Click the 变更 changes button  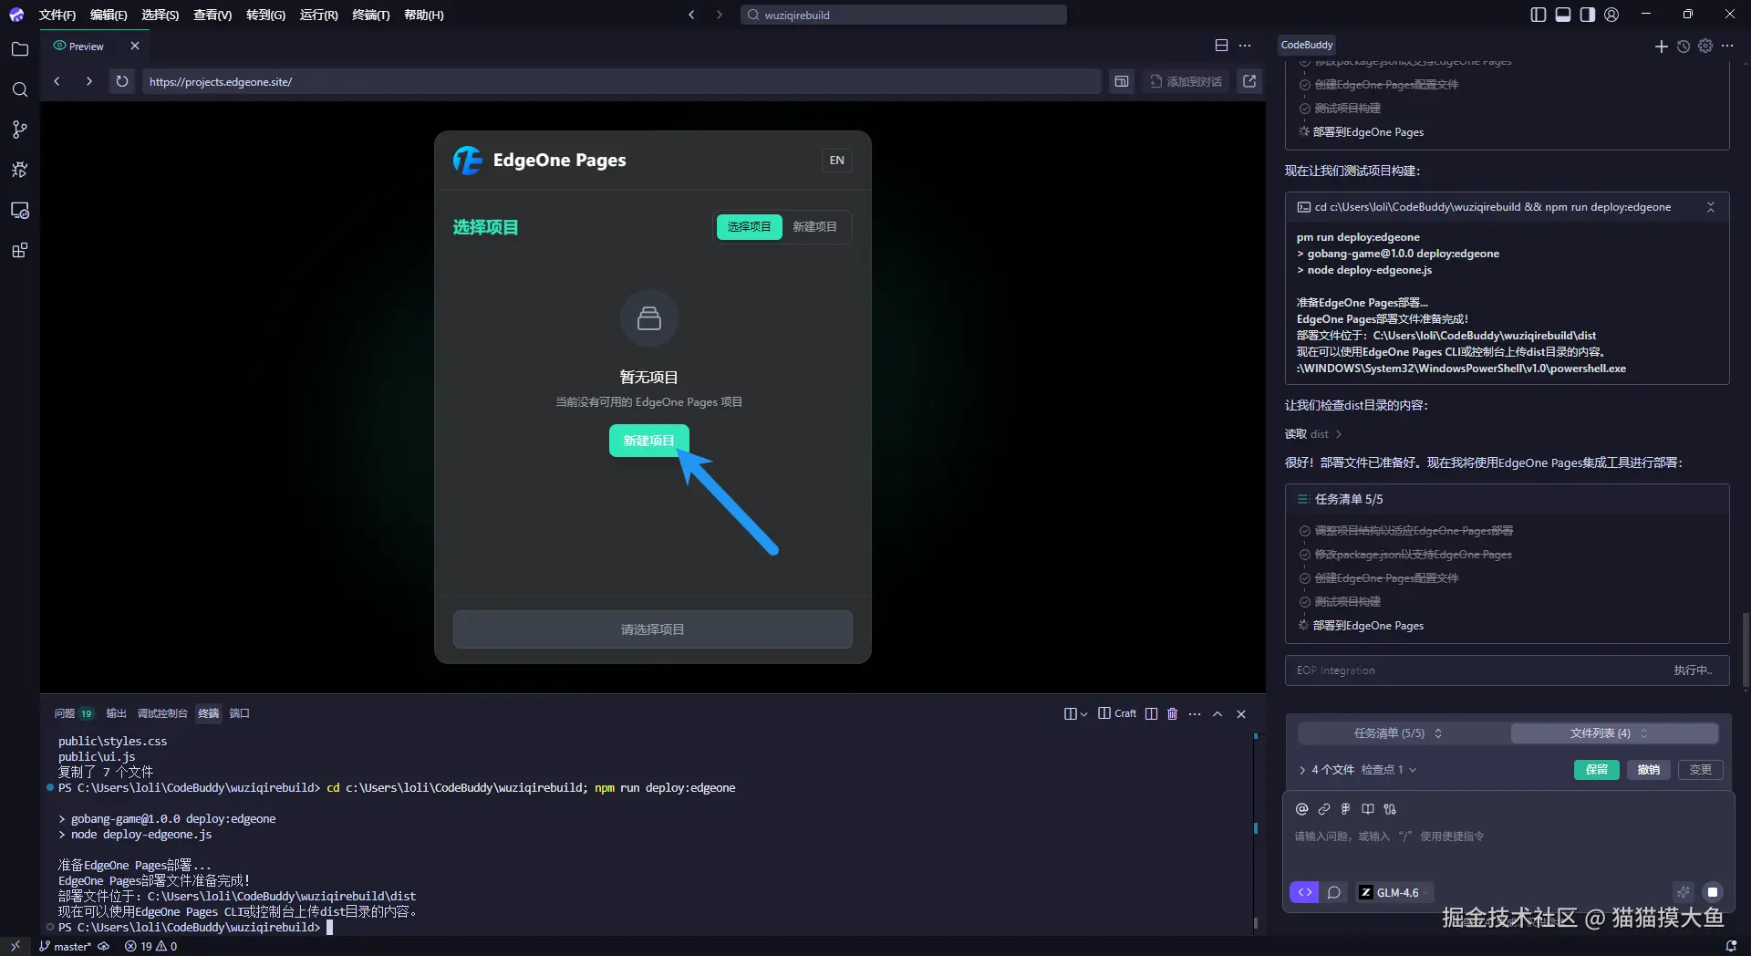[x=1700, y=770]
